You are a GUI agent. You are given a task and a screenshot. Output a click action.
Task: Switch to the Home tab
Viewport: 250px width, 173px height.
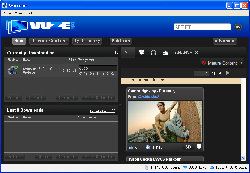[19, 41]
